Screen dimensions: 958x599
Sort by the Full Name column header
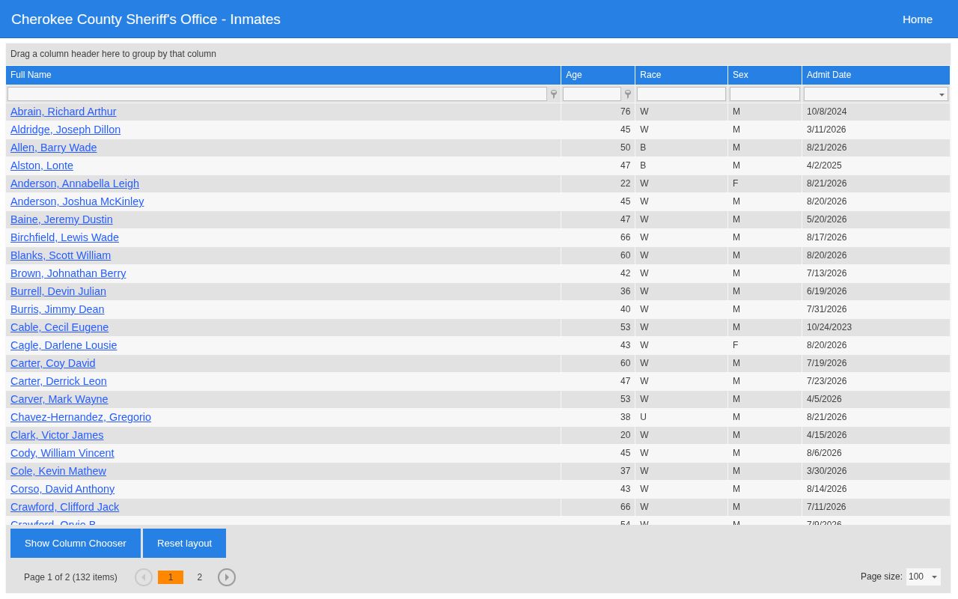pos(283,75)
